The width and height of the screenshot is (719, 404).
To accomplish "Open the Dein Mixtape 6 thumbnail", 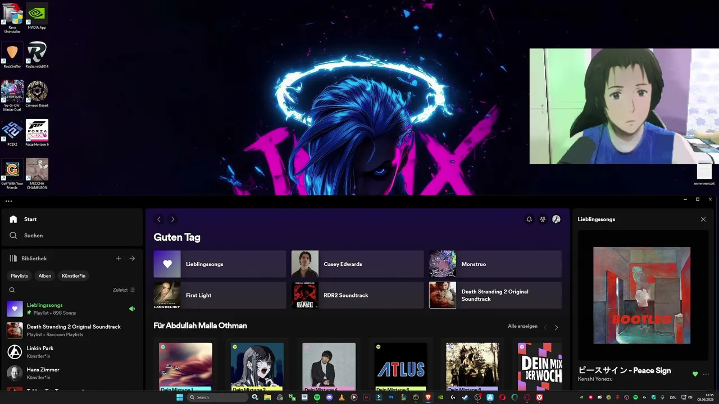I will coord(472,366).
